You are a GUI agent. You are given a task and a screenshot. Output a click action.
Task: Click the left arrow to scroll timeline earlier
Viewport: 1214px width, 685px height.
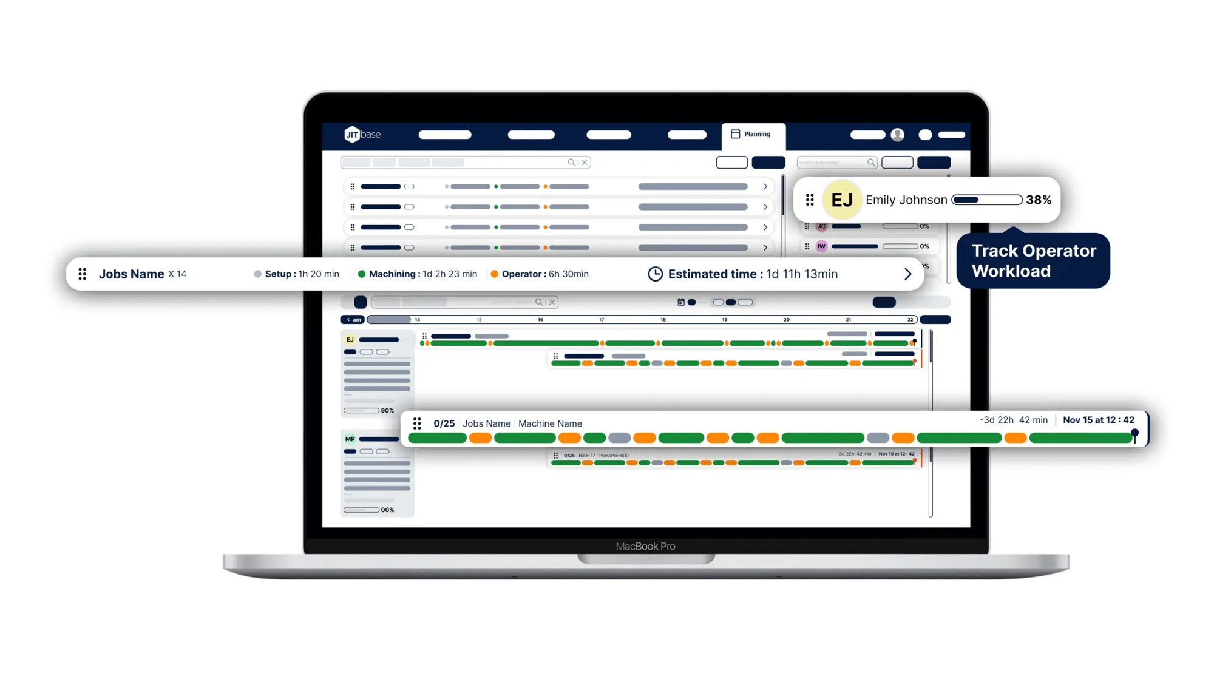click(x=348, y=319)
